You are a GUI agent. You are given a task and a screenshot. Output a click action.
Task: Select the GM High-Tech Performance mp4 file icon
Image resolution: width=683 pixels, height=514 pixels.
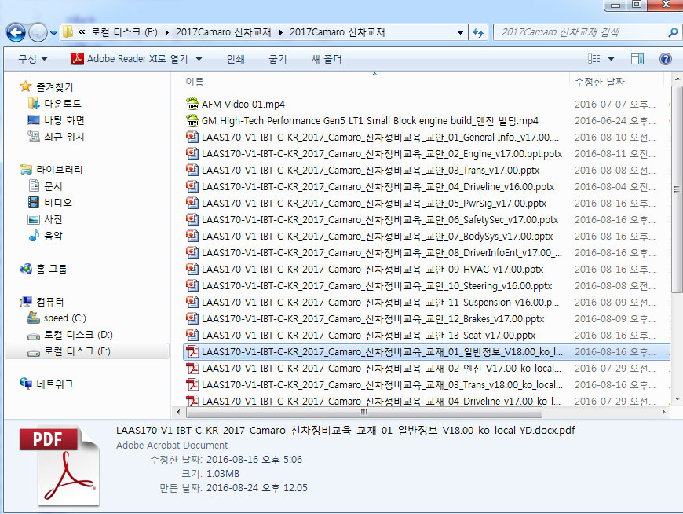point(192,120)
